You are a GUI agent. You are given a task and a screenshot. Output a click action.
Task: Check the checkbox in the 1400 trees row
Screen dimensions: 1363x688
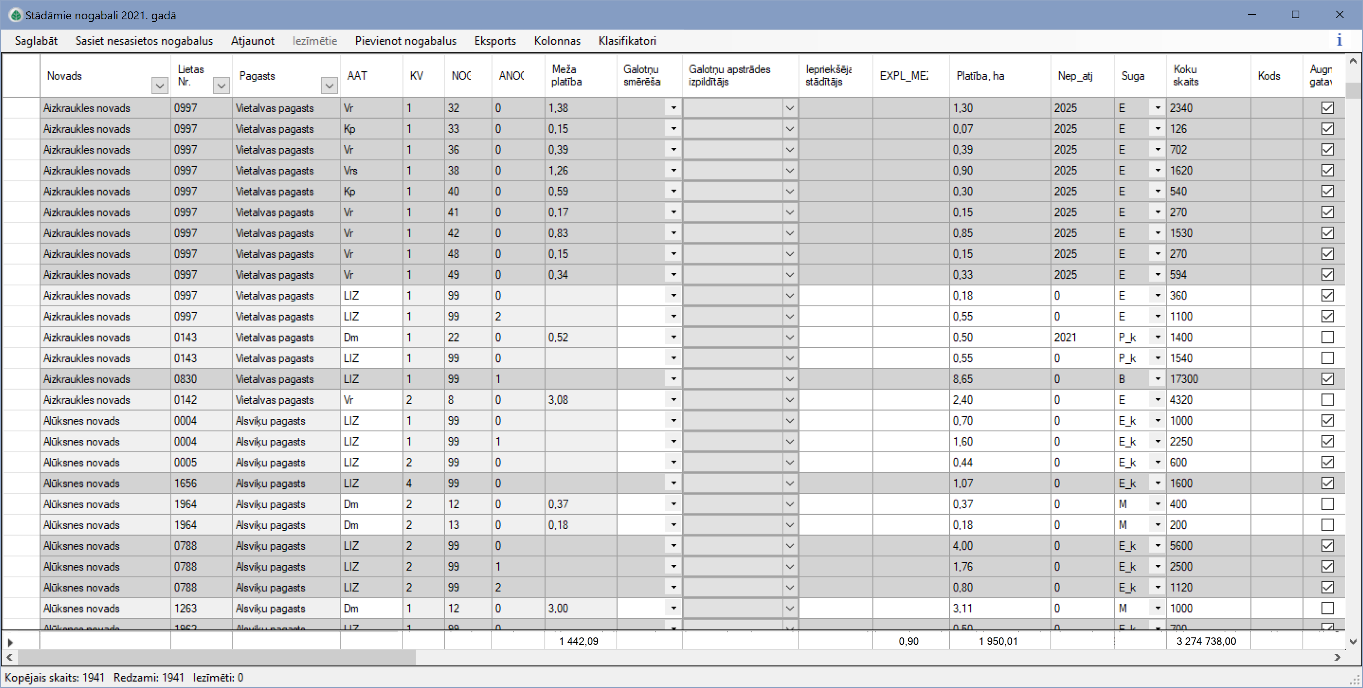click(1327, 337)
